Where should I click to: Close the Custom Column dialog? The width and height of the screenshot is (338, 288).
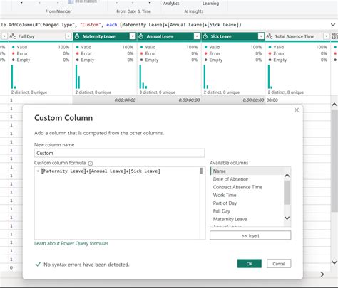pyautogui.click(x=297, y=110)
